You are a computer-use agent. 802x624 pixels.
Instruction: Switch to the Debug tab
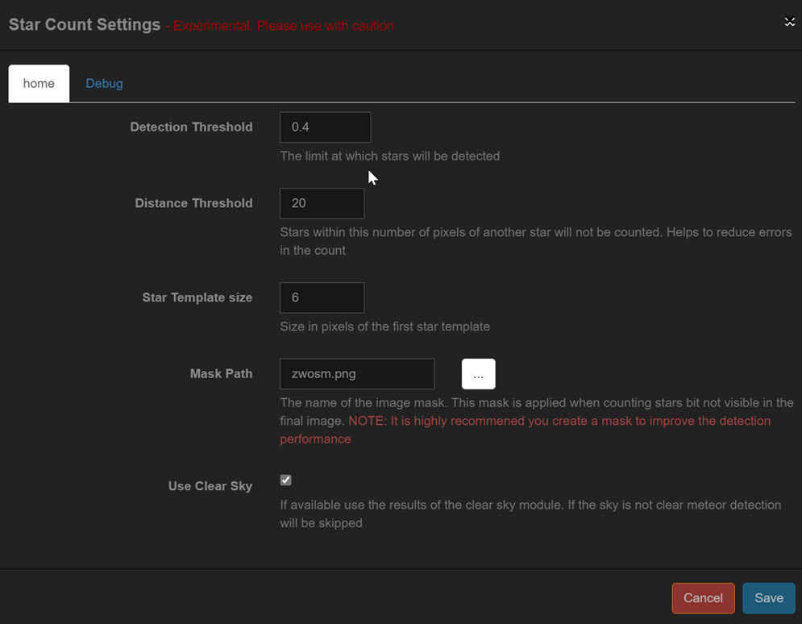104,83
